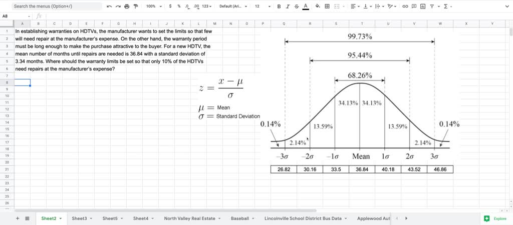513x225 pixels.
Task: Toggle bold formatting
Action: coord(279,6)
